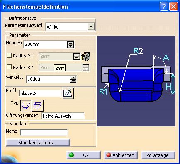Viewport: 180px width, 164px height.
Task: Decrease Winkel A with the down spinner arrow
Action: (73, 81)
